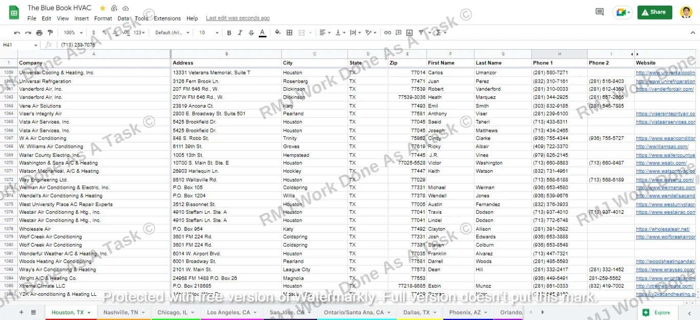Add a new sheet with plus icon
The width and height of the screenshot is (700, 320).
pyautogui.click(x=21, y=312)
